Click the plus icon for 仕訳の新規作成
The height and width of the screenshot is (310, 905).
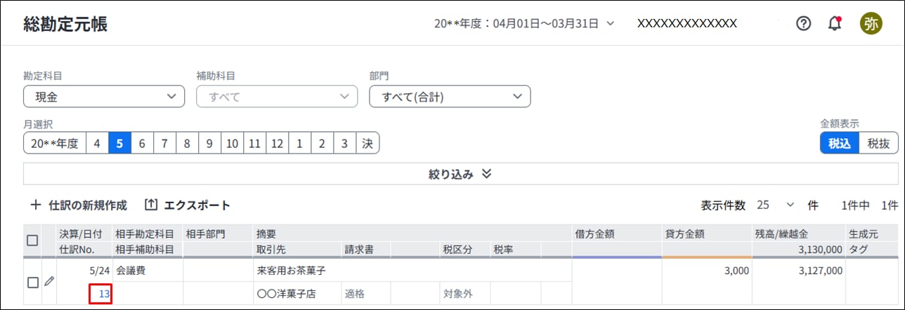click(35, 205)
